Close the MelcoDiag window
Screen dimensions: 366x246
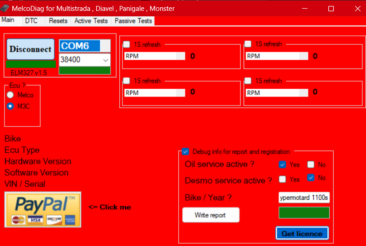(357, 9)
